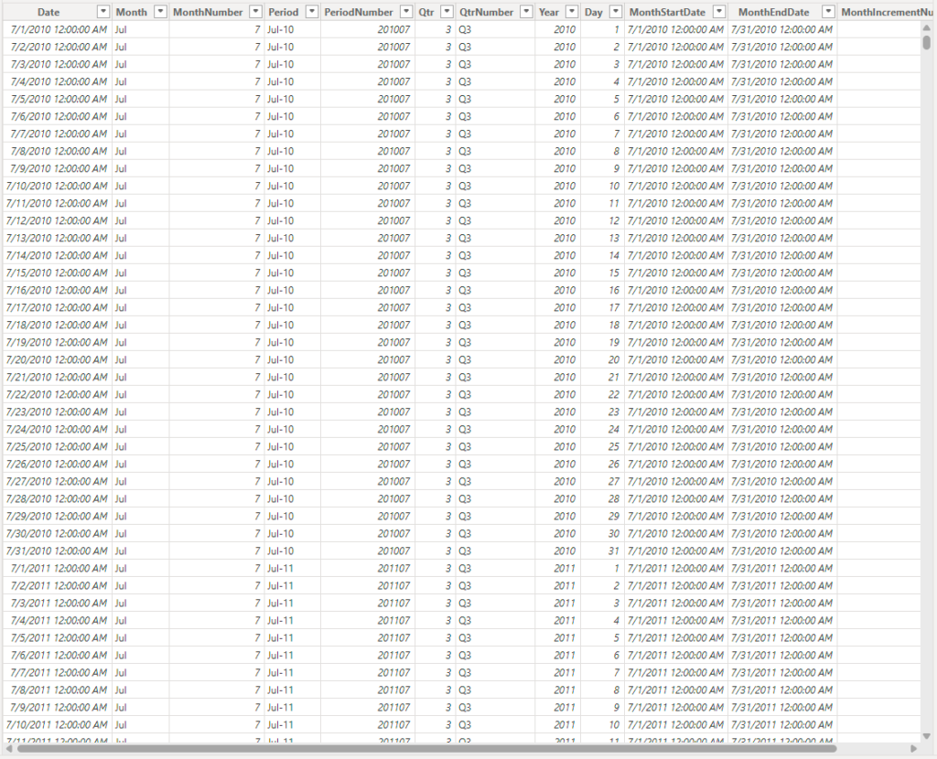
Task: Open the Month column filter dropdown
Action: (160, 12)
